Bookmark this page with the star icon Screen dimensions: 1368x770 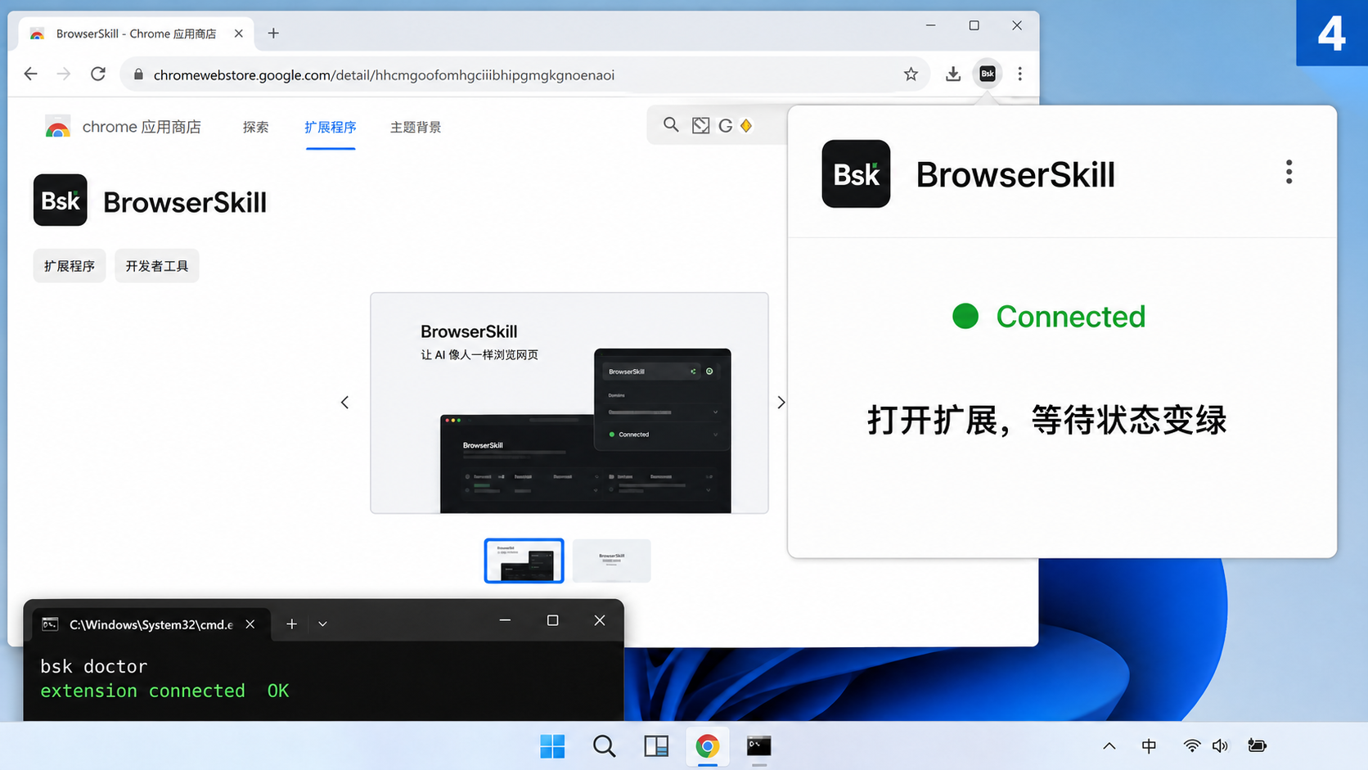911,74
